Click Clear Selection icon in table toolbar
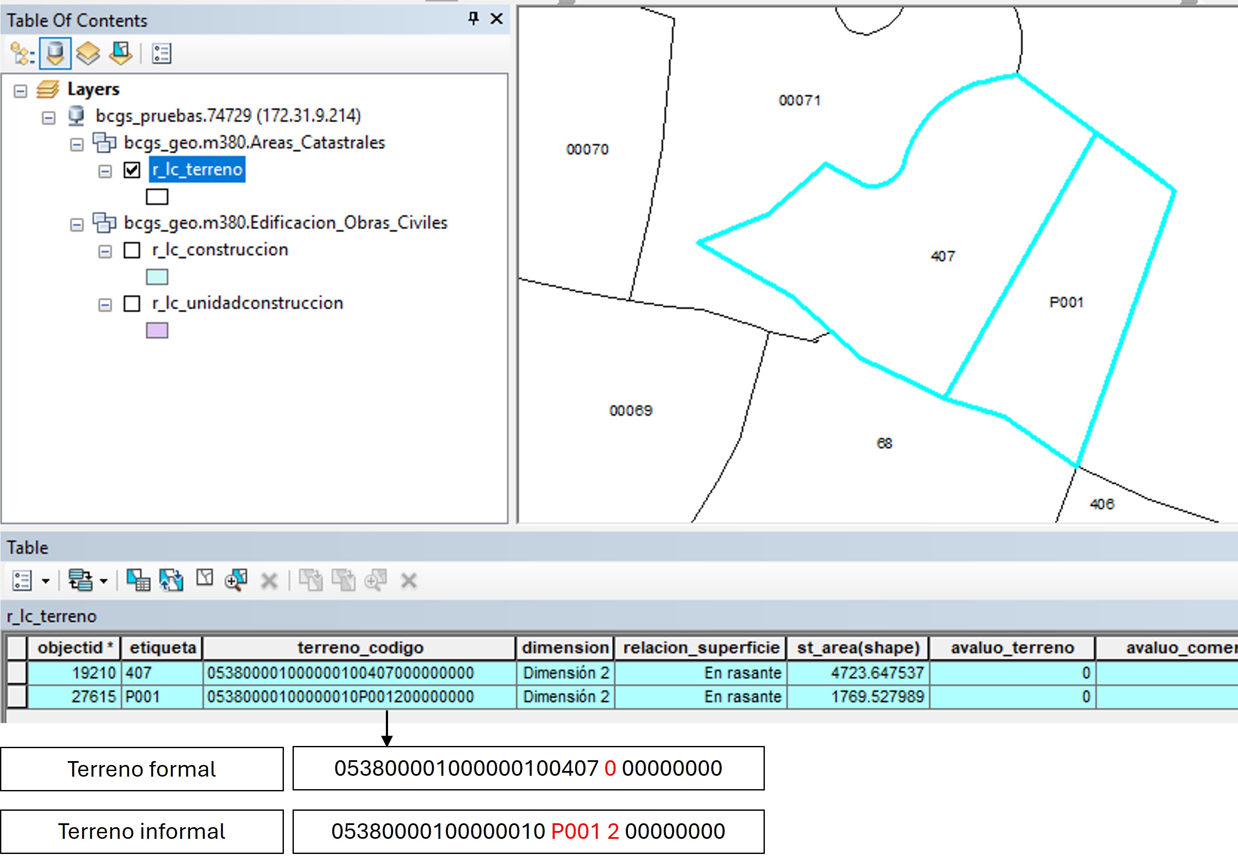 (x=204, y=578)
